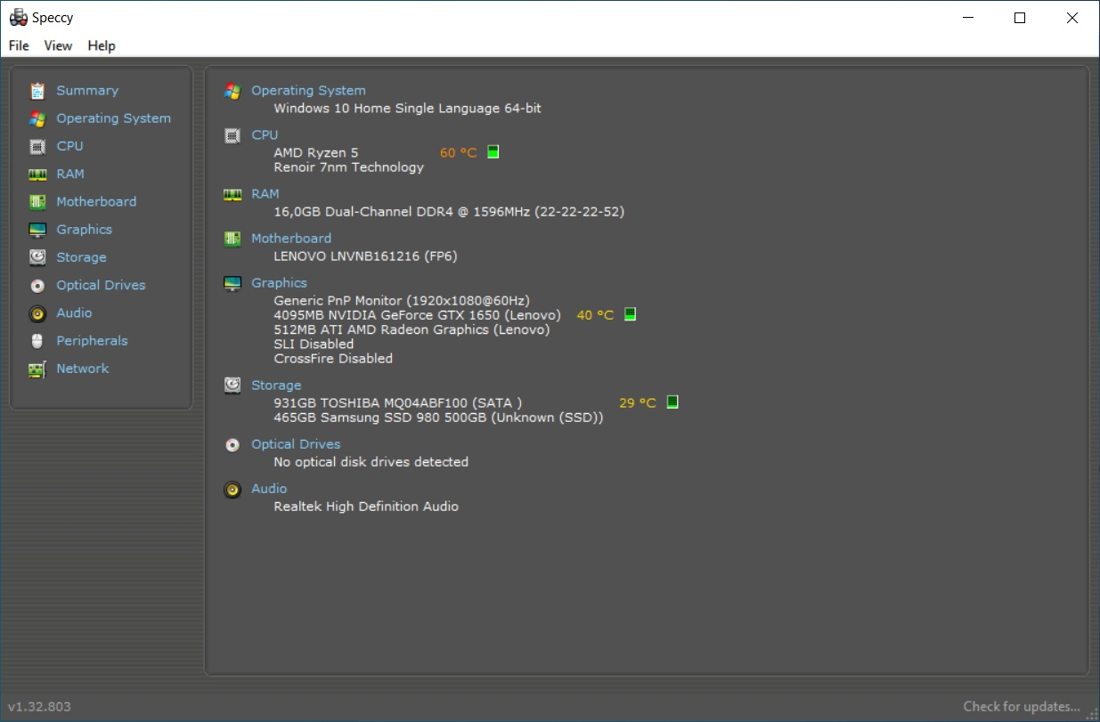Switch to the RAM section in the sidebar
Screen dimensions: 1100x722
tap(70, 174)
